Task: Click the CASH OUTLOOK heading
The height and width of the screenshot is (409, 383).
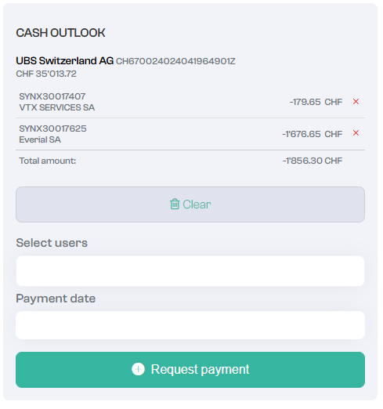Action: pos(60,33)
